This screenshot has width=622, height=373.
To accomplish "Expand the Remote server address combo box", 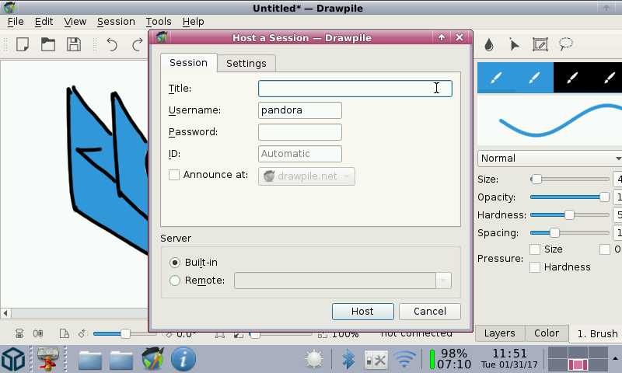I will 443,281.
